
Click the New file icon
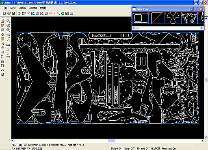(x=4, y=13)
